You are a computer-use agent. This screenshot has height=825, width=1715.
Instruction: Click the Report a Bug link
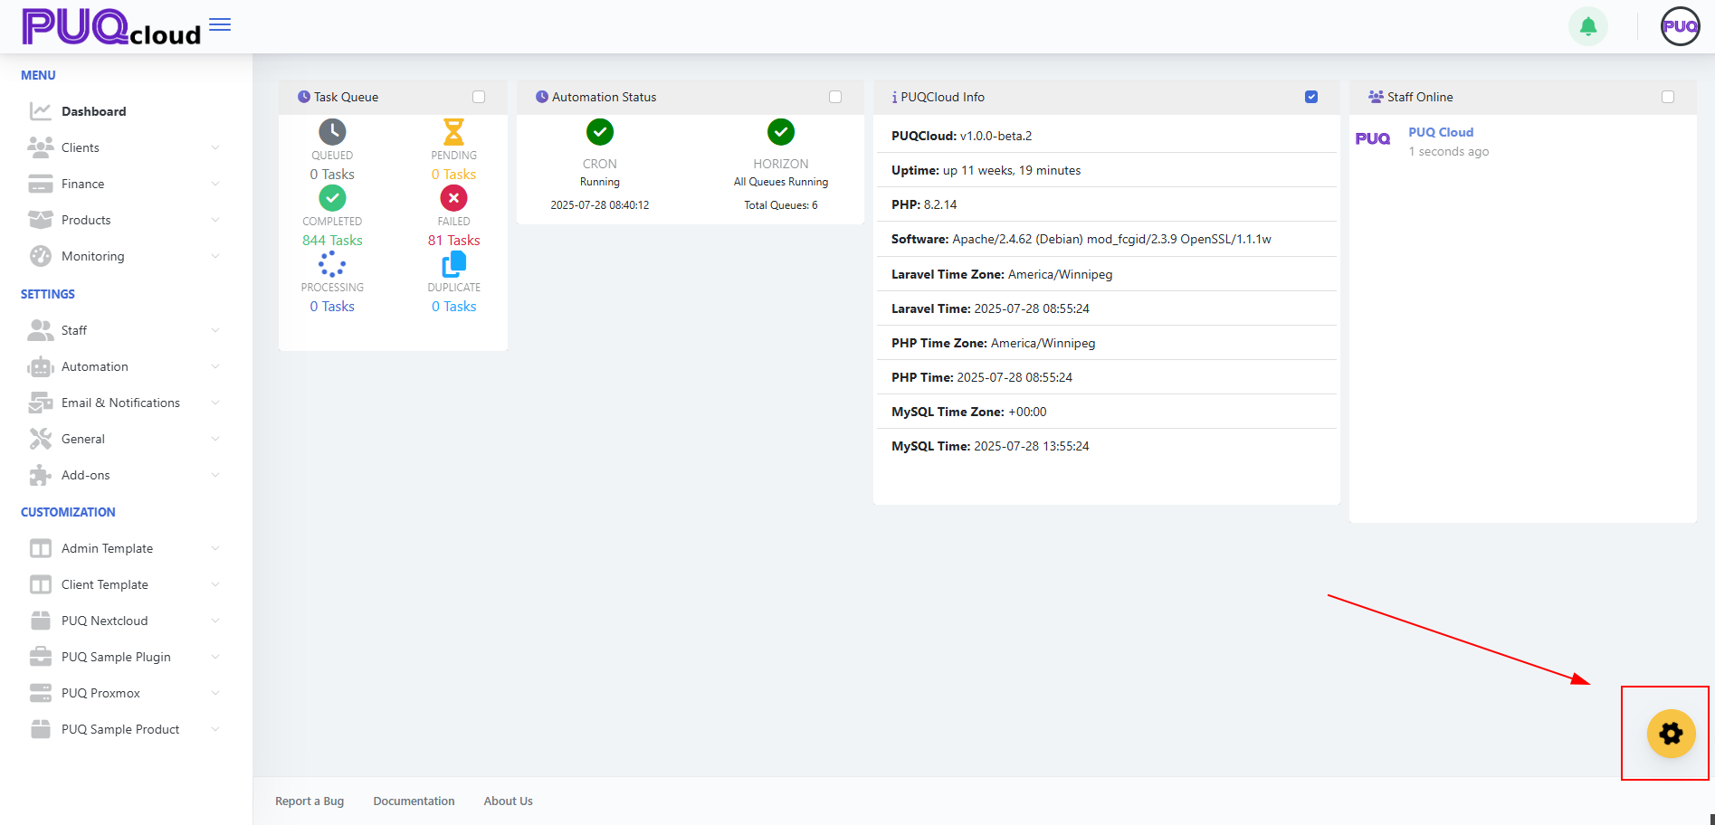point(310,801)
